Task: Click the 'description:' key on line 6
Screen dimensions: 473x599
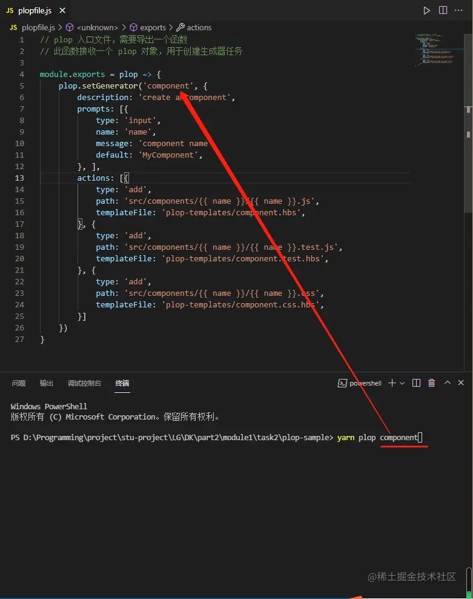Action: (105, 98)
